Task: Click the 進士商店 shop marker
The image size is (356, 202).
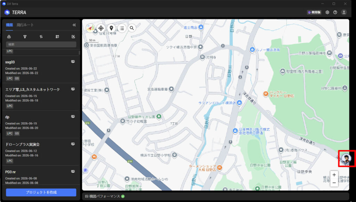Action: (x=201, y=27)
